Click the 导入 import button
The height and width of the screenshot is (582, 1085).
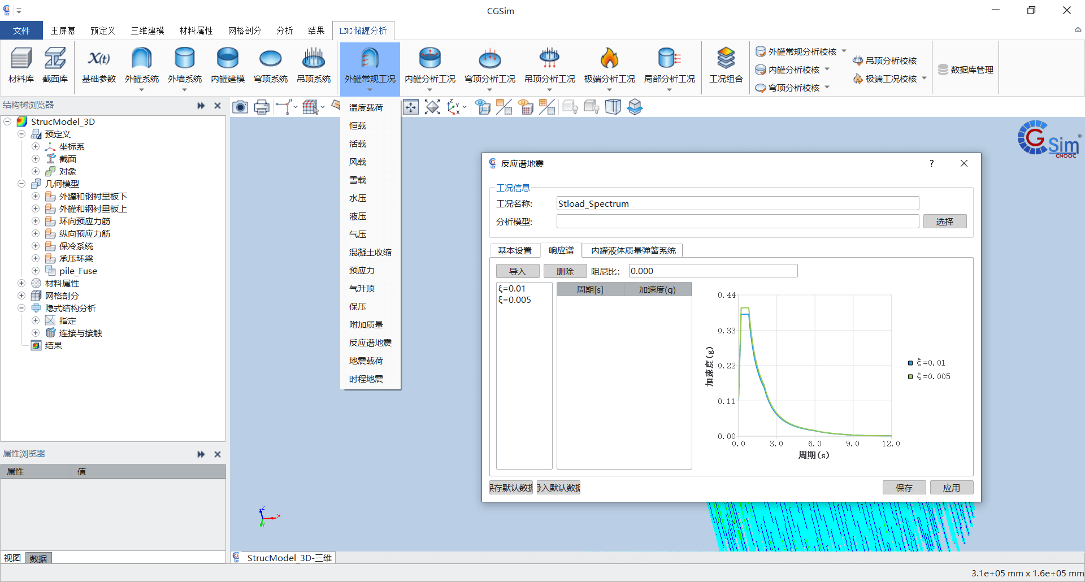point(517,271)
